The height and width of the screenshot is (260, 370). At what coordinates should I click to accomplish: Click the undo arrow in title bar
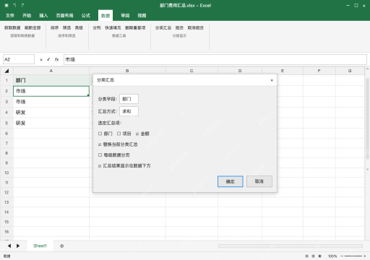[x=14, y=5]
